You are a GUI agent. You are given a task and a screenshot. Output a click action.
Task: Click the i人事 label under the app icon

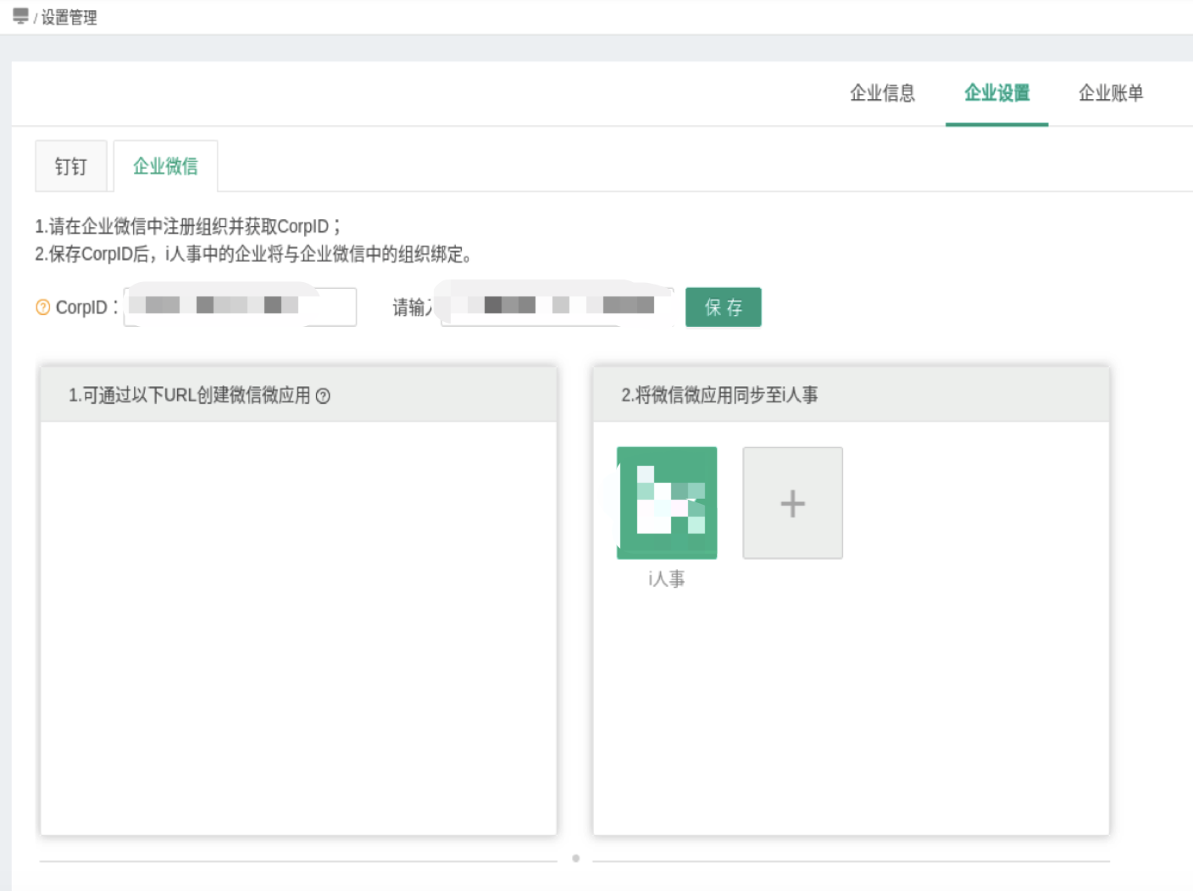tap(667, 578)
